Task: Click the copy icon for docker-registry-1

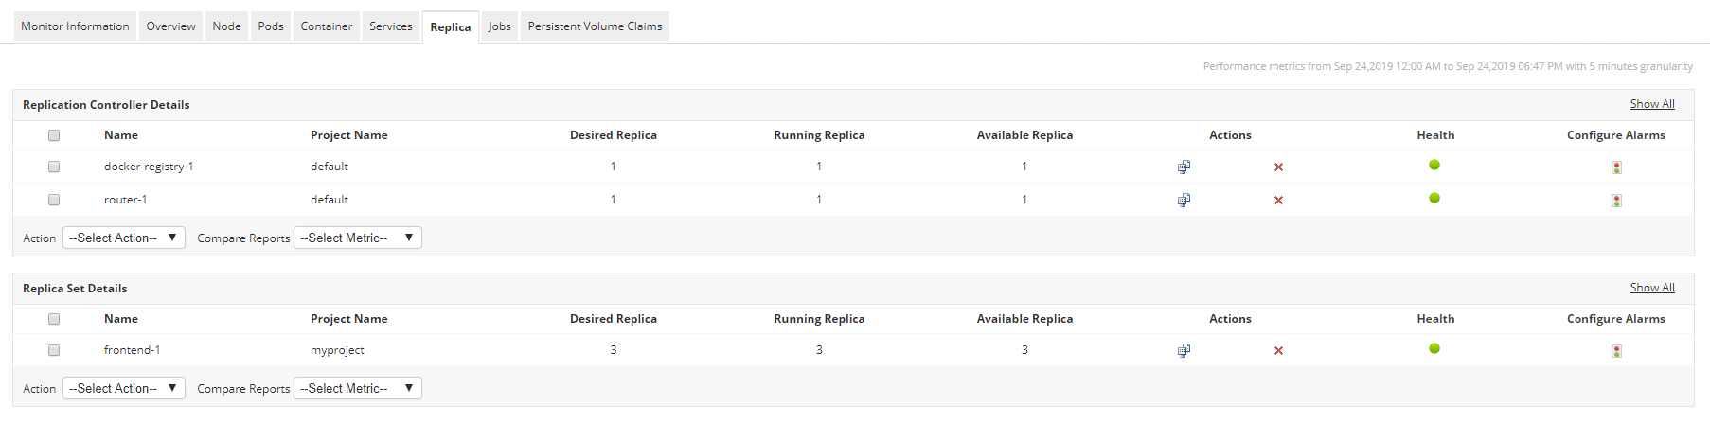Action: point(1184,167)
